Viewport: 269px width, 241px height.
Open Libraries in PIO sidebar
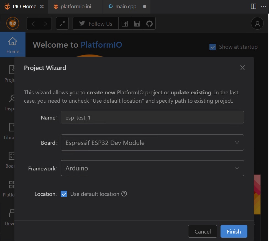(x=10, y=131)
